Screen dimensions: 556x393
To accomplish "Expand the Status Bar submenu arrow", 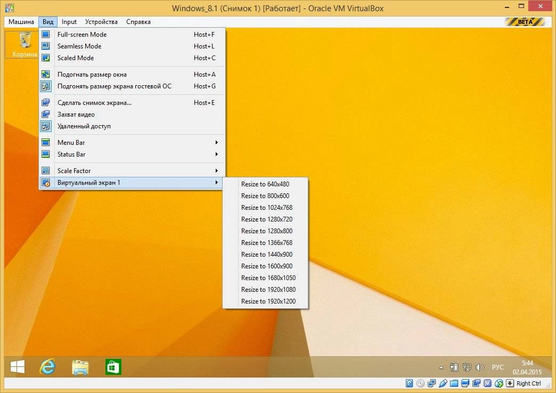I will [216, 154].
